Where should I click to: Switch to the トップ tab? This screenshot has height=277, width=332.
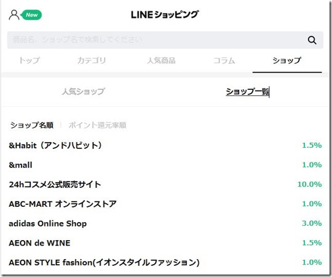pyautogui.click(x=30, y=60)
